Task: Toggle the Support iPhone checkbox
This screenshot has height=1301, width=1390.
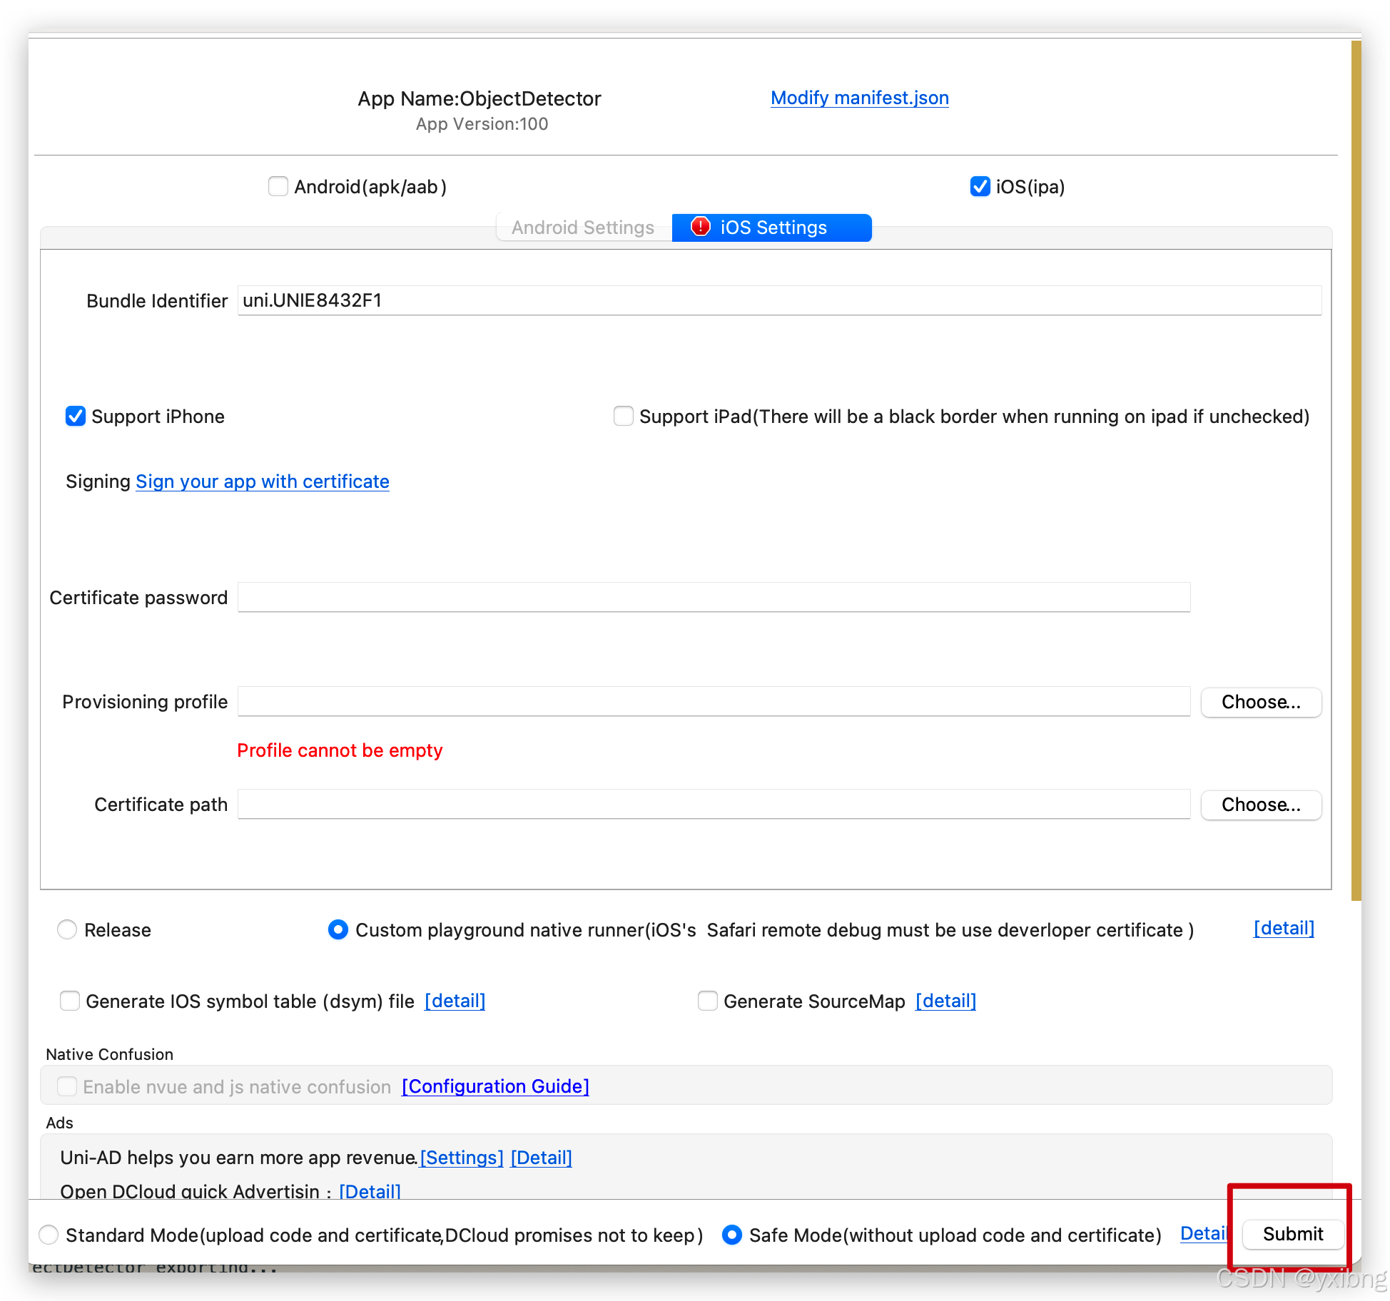Action: point(76,416)
